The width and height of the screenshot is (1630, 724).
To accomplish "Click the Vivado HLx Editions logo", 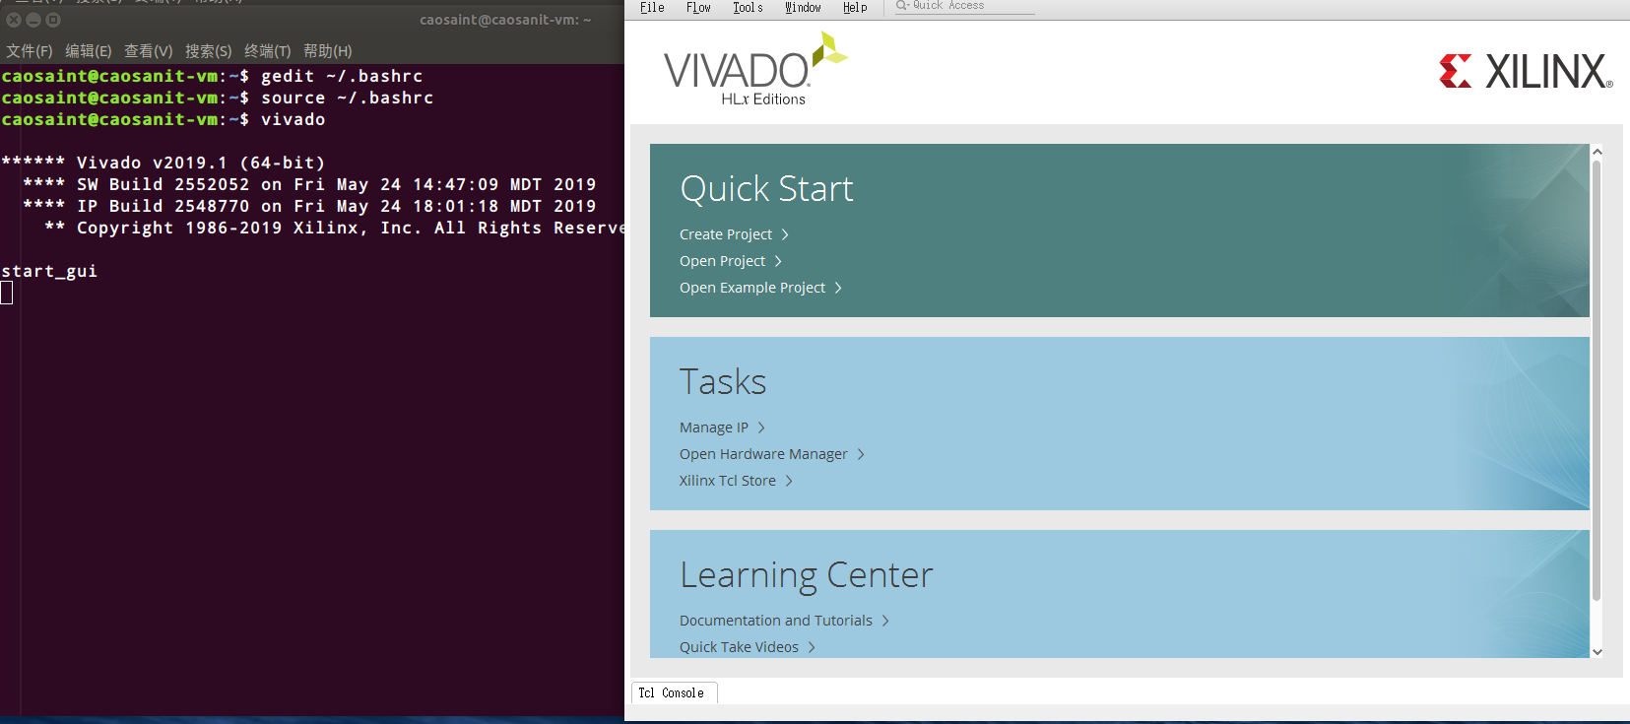I will click(755, 69).
